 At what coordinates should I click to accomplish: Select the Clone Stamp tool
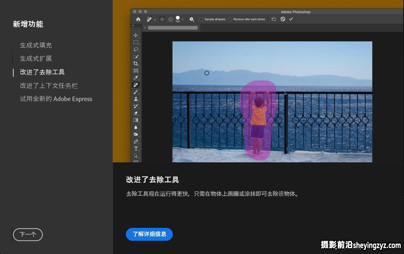136,99
